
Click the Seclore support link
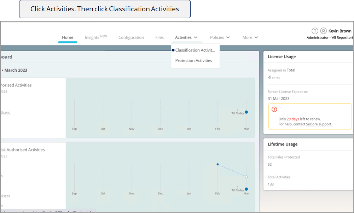pos(319,124)
